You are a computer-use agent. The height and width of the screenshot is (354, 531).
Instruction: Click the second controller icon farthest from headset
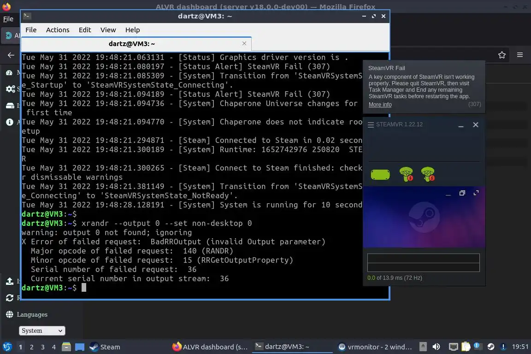(x=428, y=174)
